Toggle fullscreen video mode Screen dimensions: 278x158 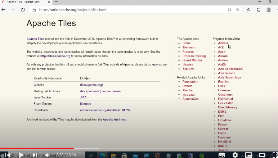point(275,155)
